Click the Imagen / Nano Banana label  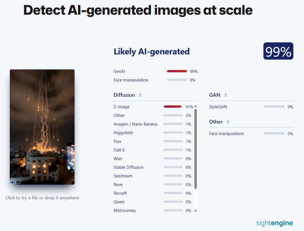[x=135, y=124]
